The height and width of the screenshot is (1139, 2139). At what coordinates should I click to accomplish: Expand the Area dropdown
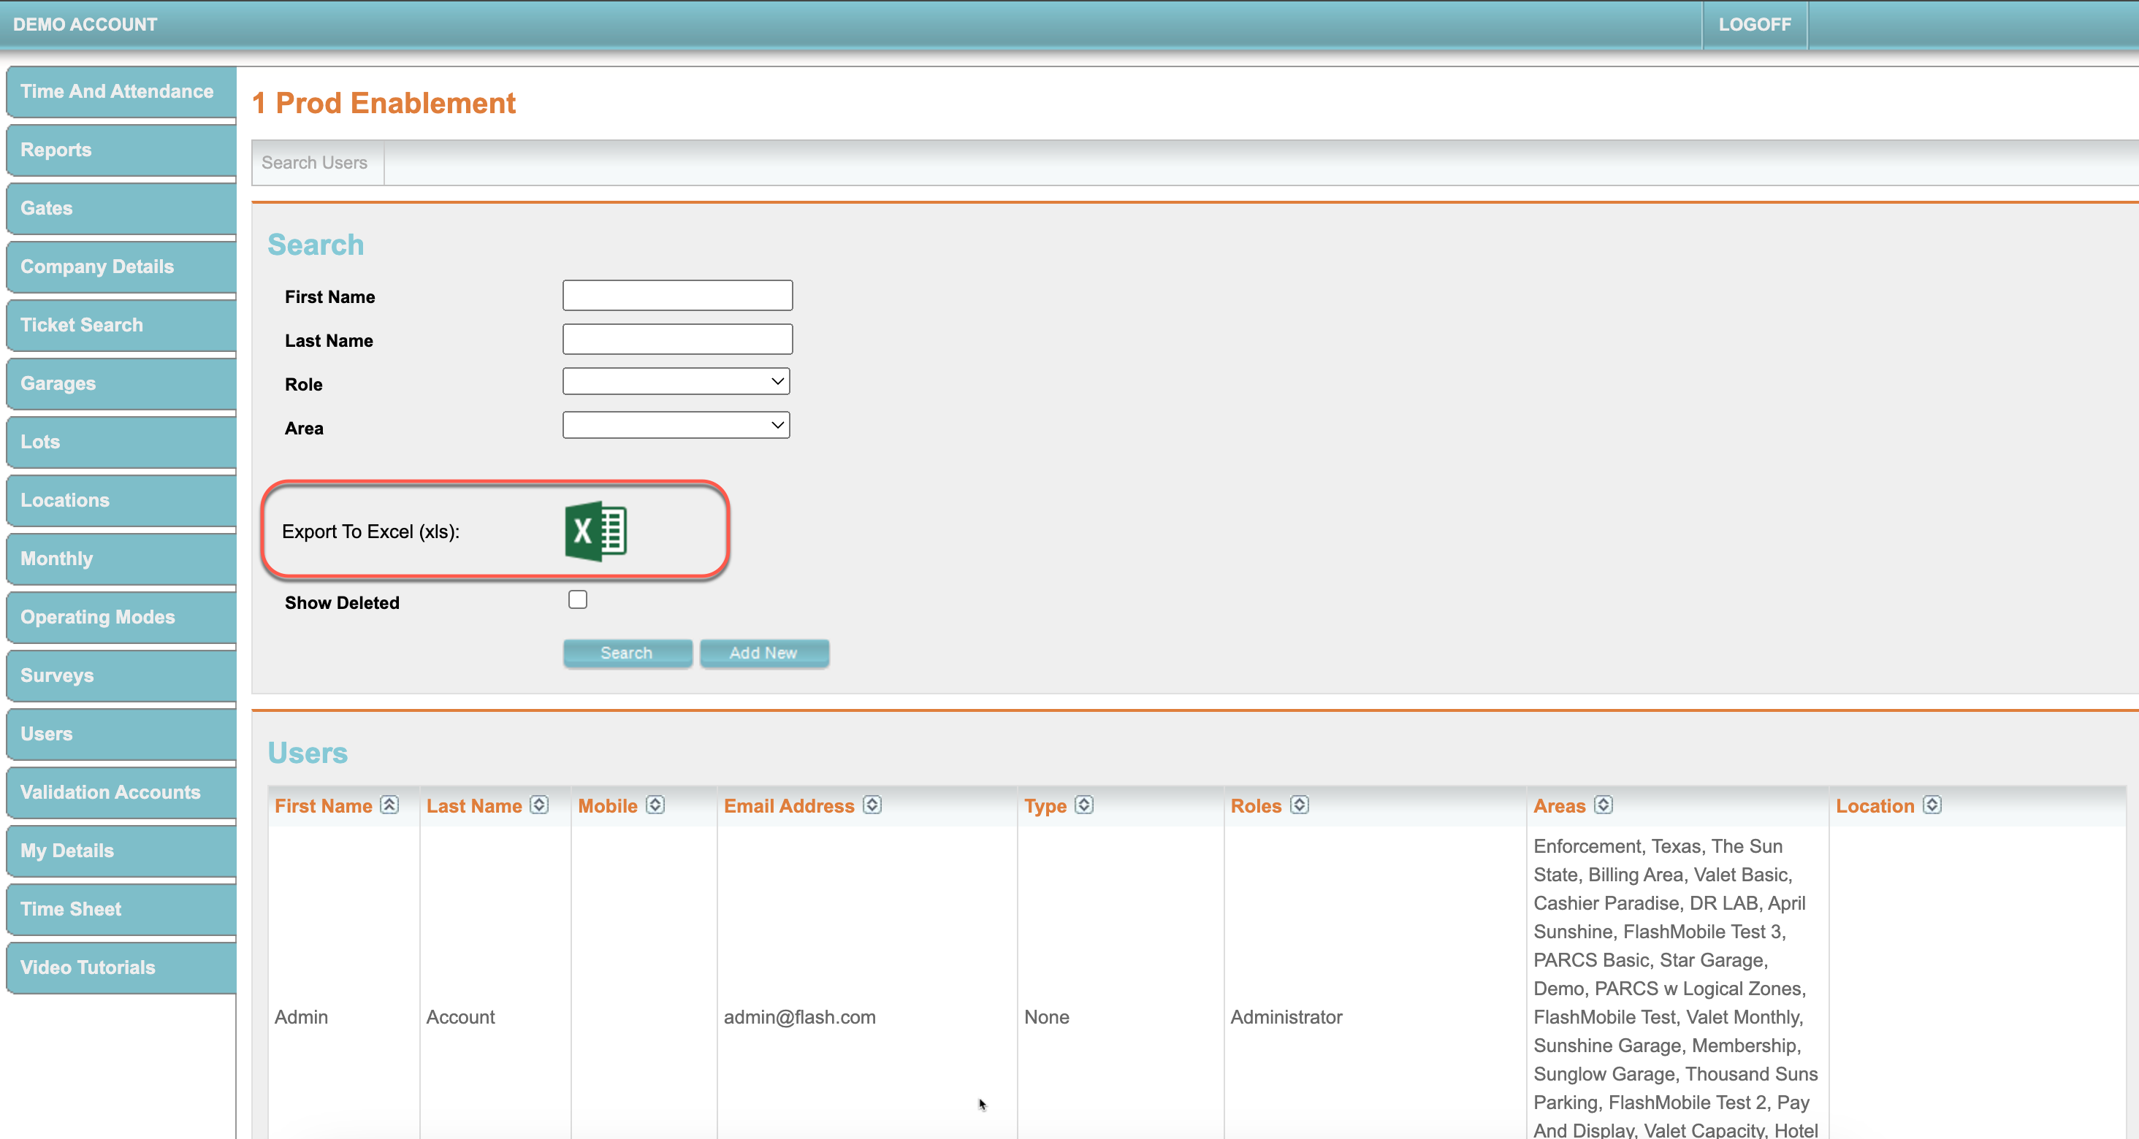tap(676, 426)
